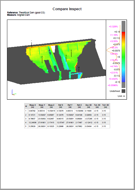The height and width of the screenshot is (190, 135).
Task: Click the -0.12412 deviation cell
Action: 89,123
